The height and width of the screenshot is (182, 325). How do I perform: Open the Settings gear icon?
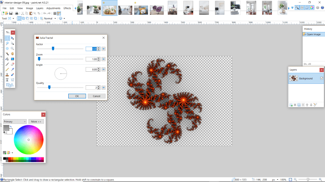tap(317, 8)
